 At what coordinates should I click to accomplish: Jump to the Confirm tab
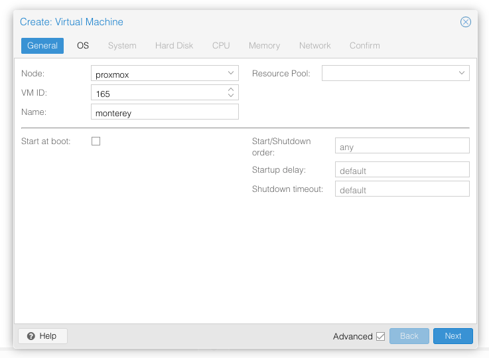click(365, 46)
